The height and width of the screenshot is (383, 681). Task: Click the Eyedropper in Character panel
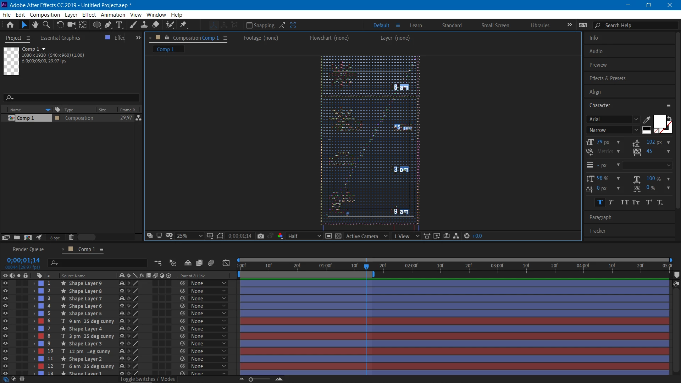point(647,120)
